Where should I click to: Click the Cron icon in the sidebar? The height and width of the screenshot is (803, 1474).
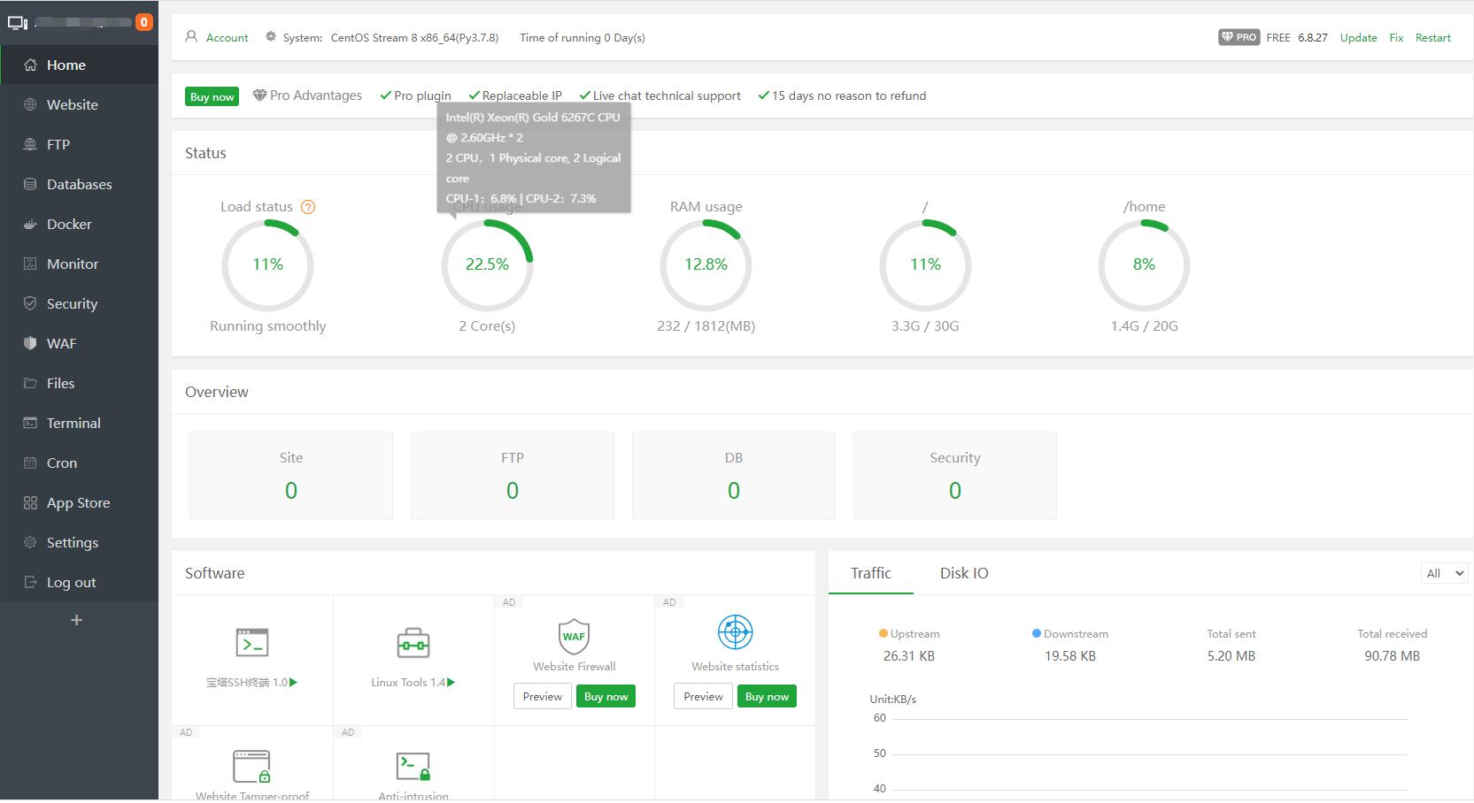(x=30, y=463)
